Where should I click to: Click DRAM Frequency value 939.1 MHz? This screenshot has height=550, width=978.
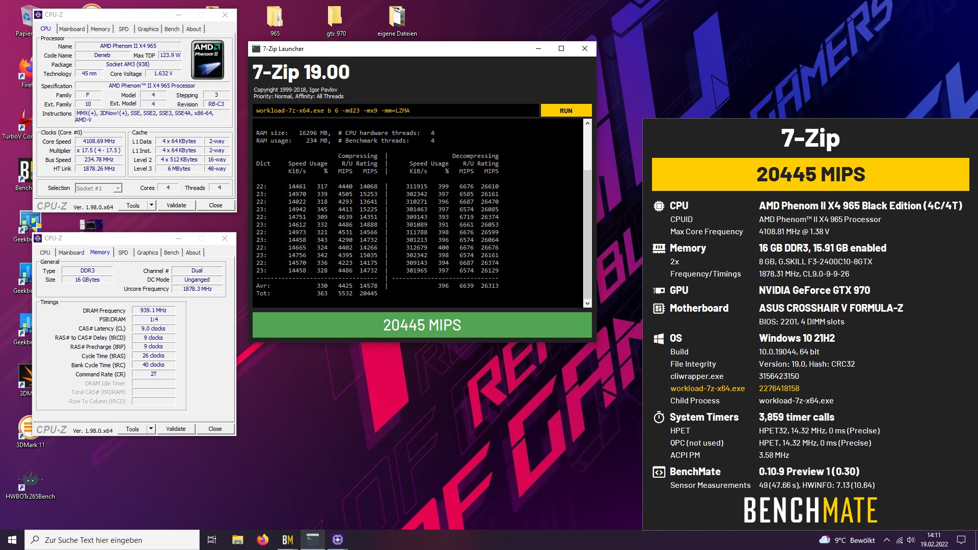tap(153, 310)
